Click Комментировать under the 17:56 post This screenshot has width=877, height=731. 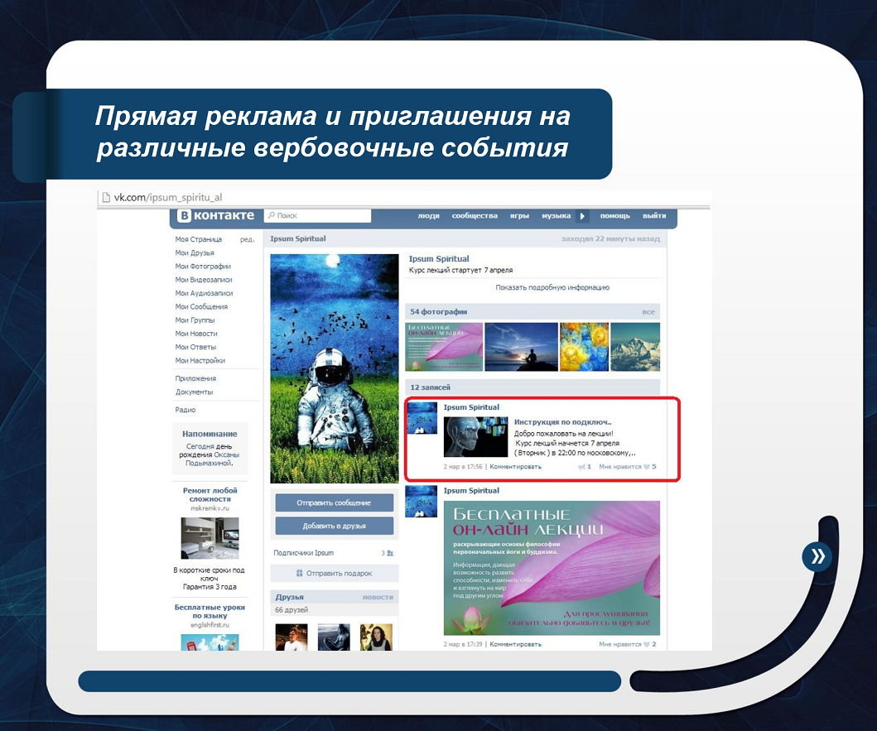coord(516,466)
